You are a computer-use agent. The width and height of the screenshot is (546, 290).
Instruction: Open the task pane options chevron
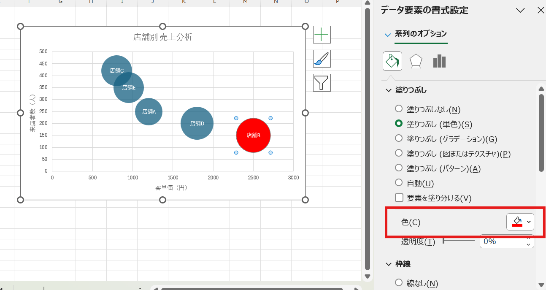coord(520,11)
